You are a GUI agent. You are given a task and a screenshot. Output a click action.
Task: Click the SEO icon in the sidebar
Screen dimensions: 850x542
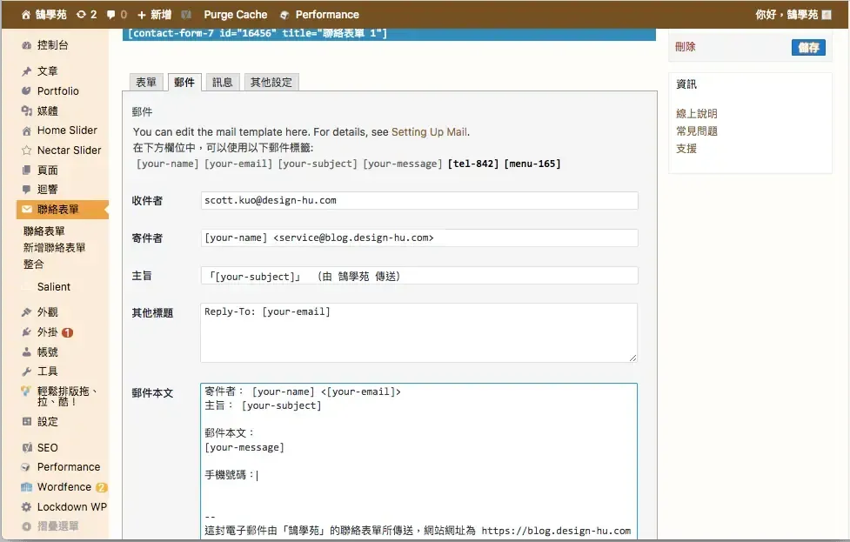pos(27,448)
